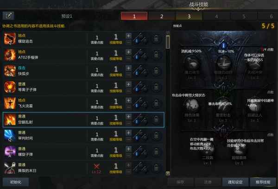The width and height of the screenshot is (278, 189).
Task: Select the 审判时间 blue skill icon
Action: 10,135
